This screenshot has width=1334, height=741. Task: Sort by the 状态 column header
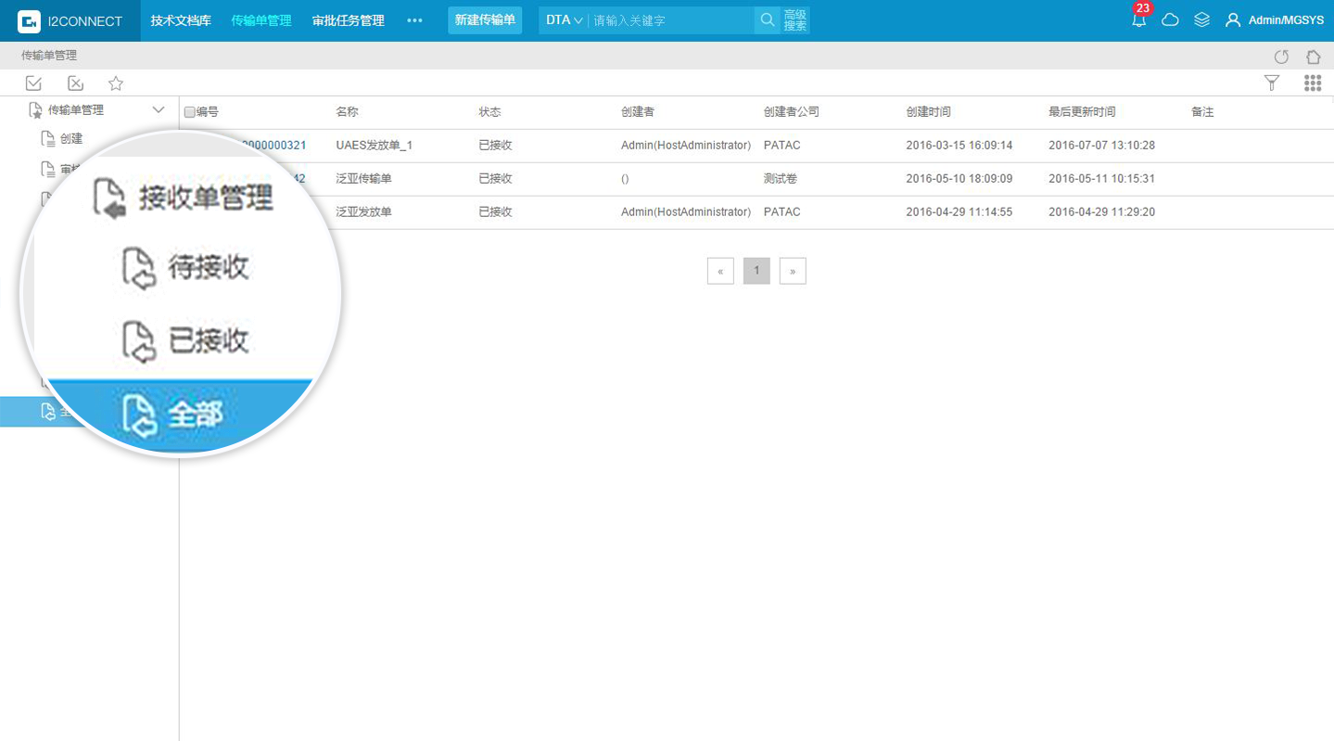tap(489, 112)
